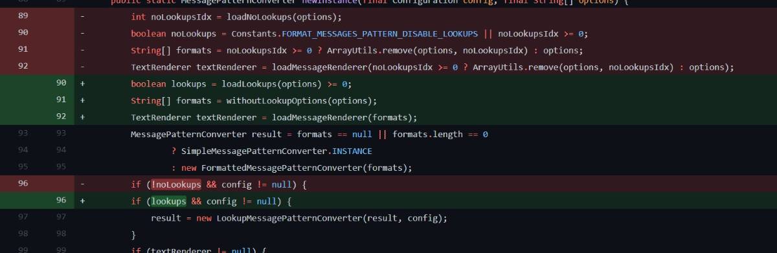Viewport: 777px width, 253px height.
Task: Click the minus marker on the 'int noLookupsIdx' row
Action: pos(82,17)
